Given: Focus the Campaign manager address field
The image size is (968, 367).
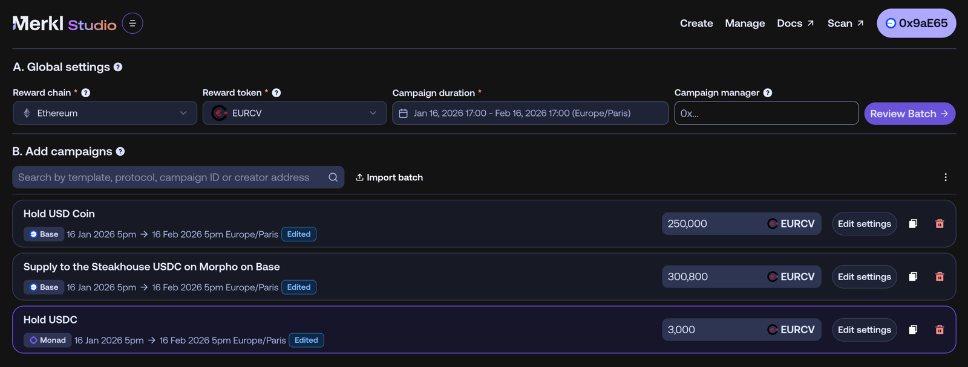Looking at the screenshot, I should [767, 113].
